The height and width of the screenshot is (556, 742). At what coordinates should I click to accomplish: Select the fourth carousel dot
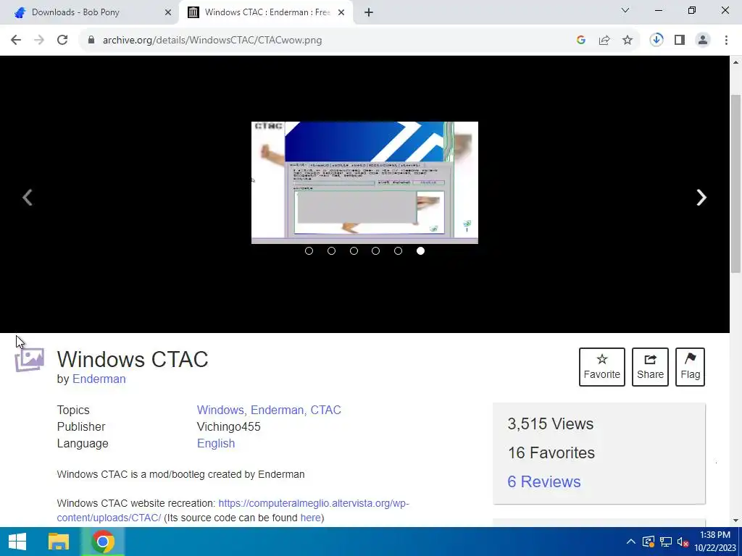point(376,251)
